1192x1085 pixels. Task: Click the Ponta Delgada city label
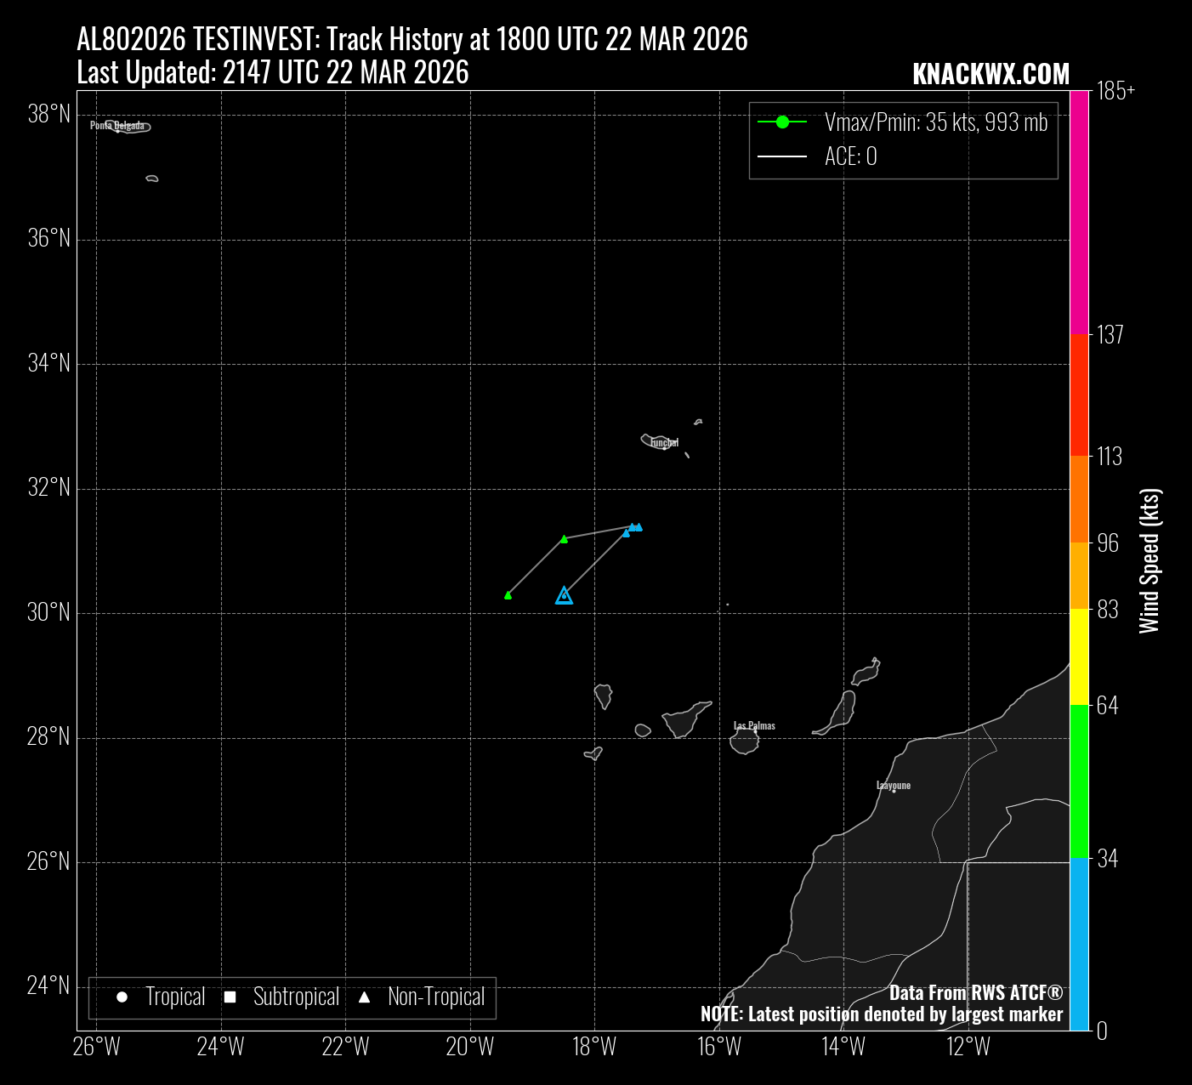(x=117, y=126)
